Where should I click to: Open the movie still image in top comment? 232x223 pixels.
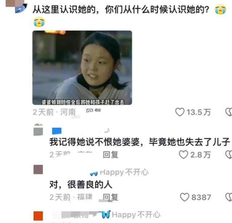point(82,67)
